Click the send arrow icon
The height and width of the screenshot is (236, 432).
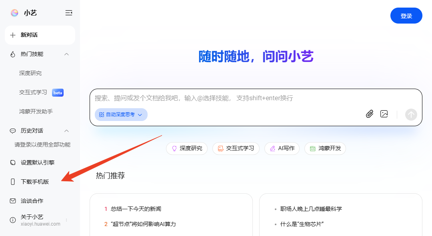(x=411, y=114)
